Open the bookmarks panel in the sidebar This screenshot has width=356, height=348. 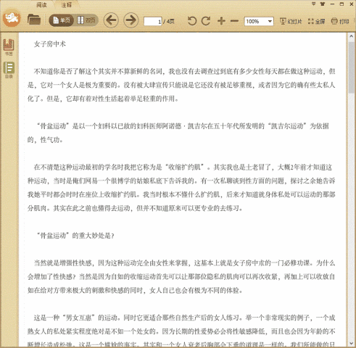click(x=9, y=47)
